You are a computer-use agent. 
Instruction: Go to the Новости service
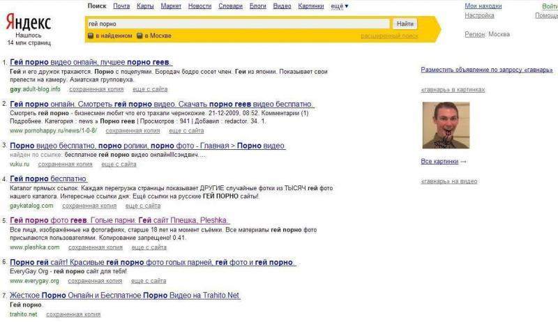[199, 6]
